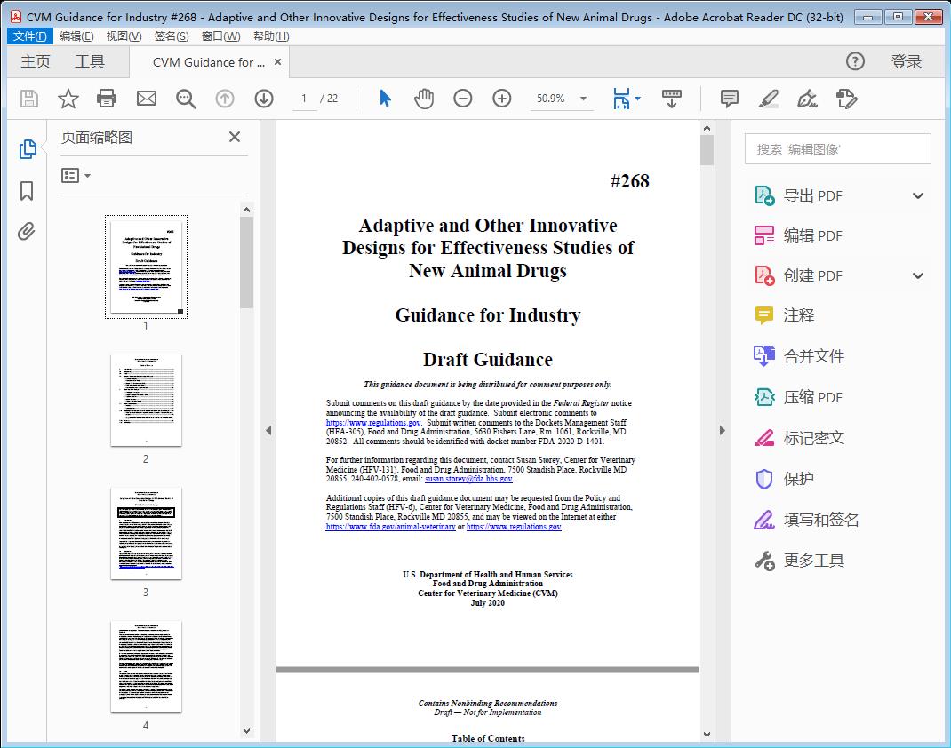
Task: Open the attachments paperclip panel
Action: (27, 231)
